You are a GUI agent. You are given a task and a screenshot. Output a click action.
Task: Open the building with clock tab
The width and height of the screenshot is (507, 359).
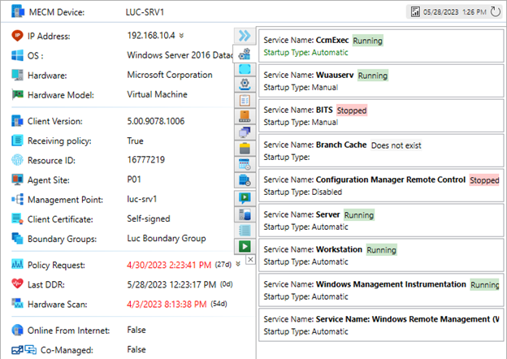click(x=245, y=180)
